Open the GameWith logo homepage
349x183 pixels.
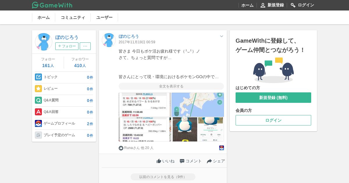tap(52, 5)
